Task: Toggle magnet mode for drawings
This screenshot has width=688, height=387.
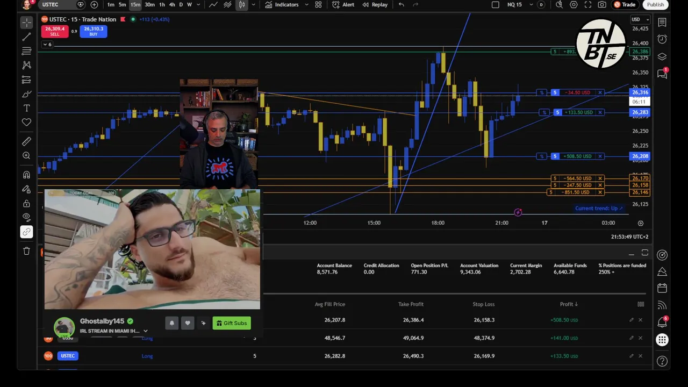Action: (26, 175)
